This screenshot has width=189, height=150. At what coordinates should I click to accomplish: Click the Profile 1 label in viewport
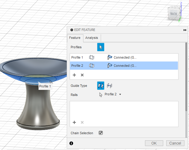coord(45,86)
